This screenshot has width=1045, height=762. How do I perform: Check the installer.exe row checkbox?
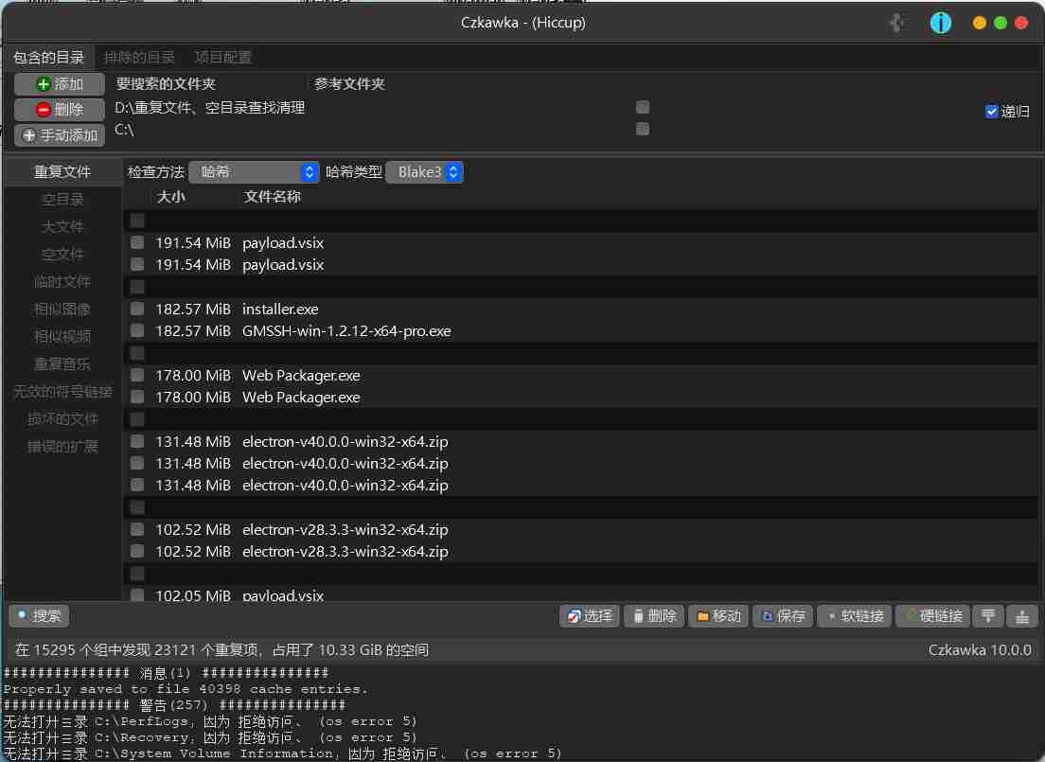(x=137, y=309)
